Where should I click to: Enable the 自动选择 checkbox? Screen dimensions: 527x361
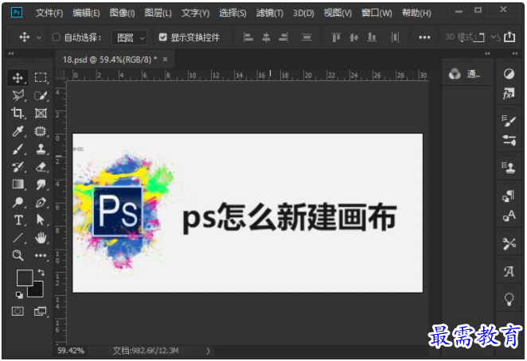pos(57,37)
